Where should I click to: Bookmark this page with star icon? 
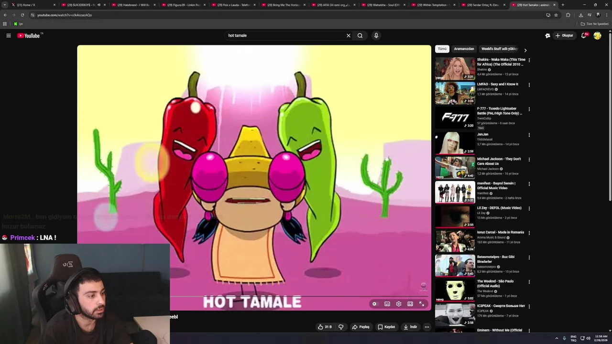tap(556, 15)
